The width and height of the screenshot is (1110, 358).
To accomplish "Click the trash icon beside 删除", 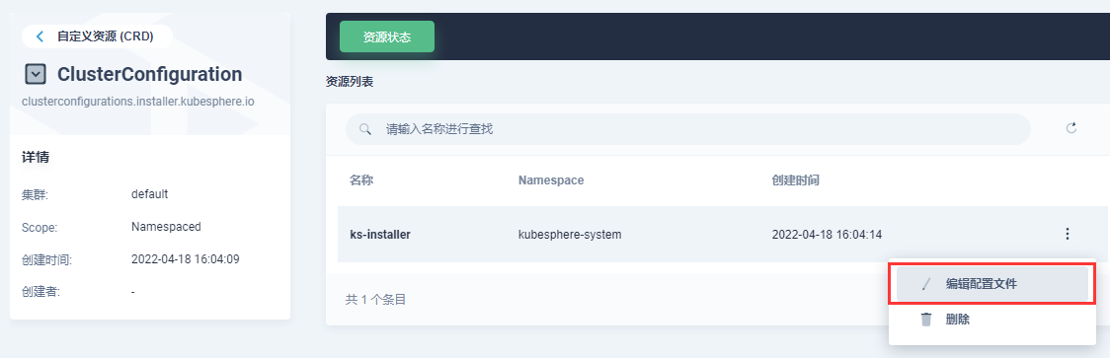I will pyautogui.click(x=926, y=320).
